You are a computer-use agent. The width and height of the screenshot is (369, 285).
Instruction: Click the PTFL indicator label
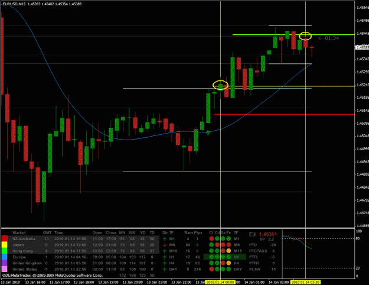tap(254, 257)
